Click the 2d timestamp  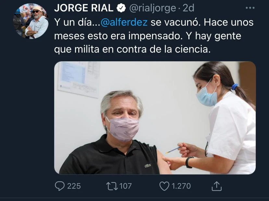(x=188, y=8)
